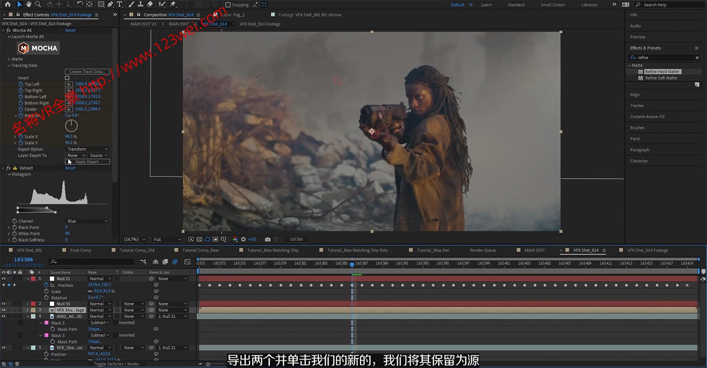This screenshot has height=368, width=707.
Task: Switch to the Final Comp timeline tab
Action: (80, 250)
